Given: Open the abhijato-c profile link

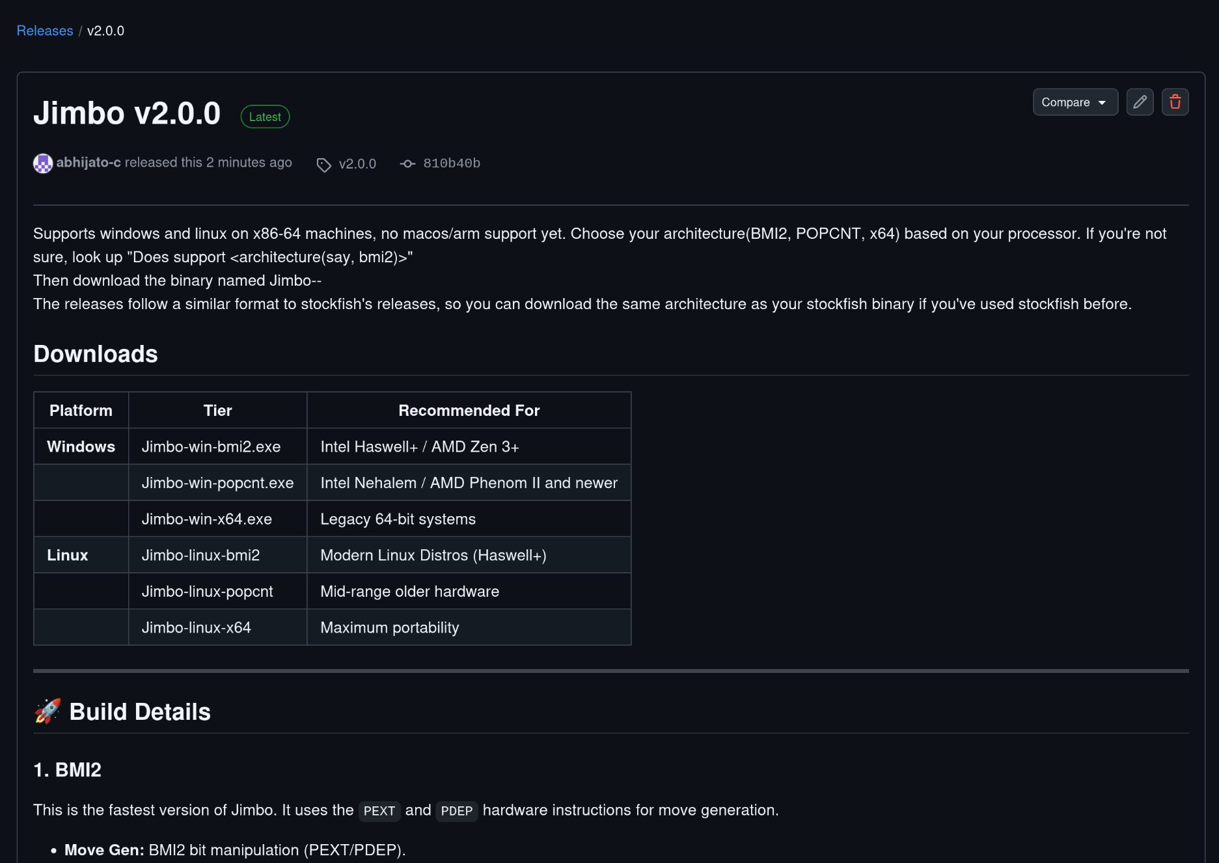Looking at the screenshot, I should tap(89, 163).
